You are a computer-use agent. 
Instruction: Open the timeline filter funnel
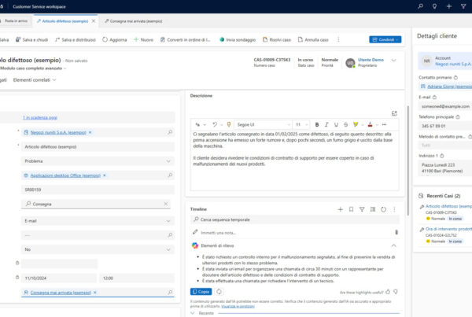(x=362, y=209)
